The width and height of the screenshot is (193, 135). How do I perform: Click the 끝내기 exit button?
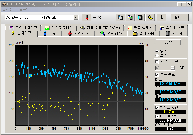tap(180, 18)
